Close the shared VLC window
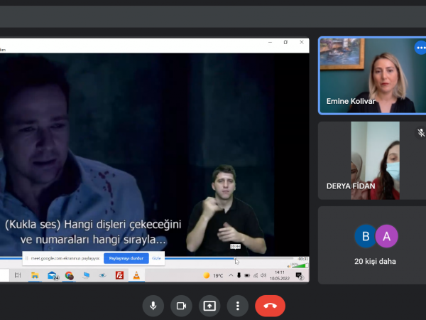Viewport: 426px width, 320px height. point(302,43)
